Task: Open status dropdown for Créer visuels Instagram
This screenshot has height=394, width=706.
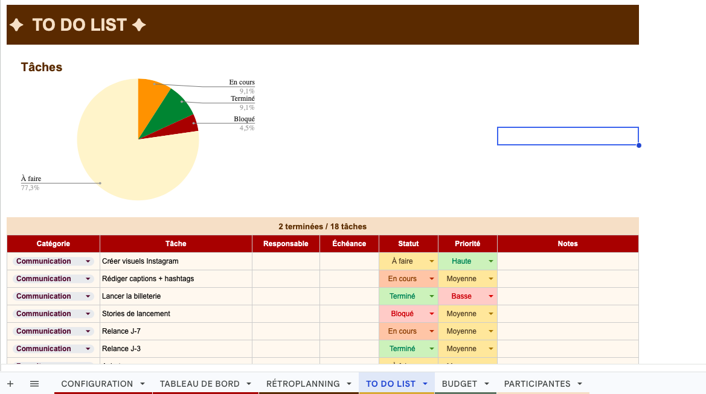Action: pyautogui.click(x=432, y=261)
